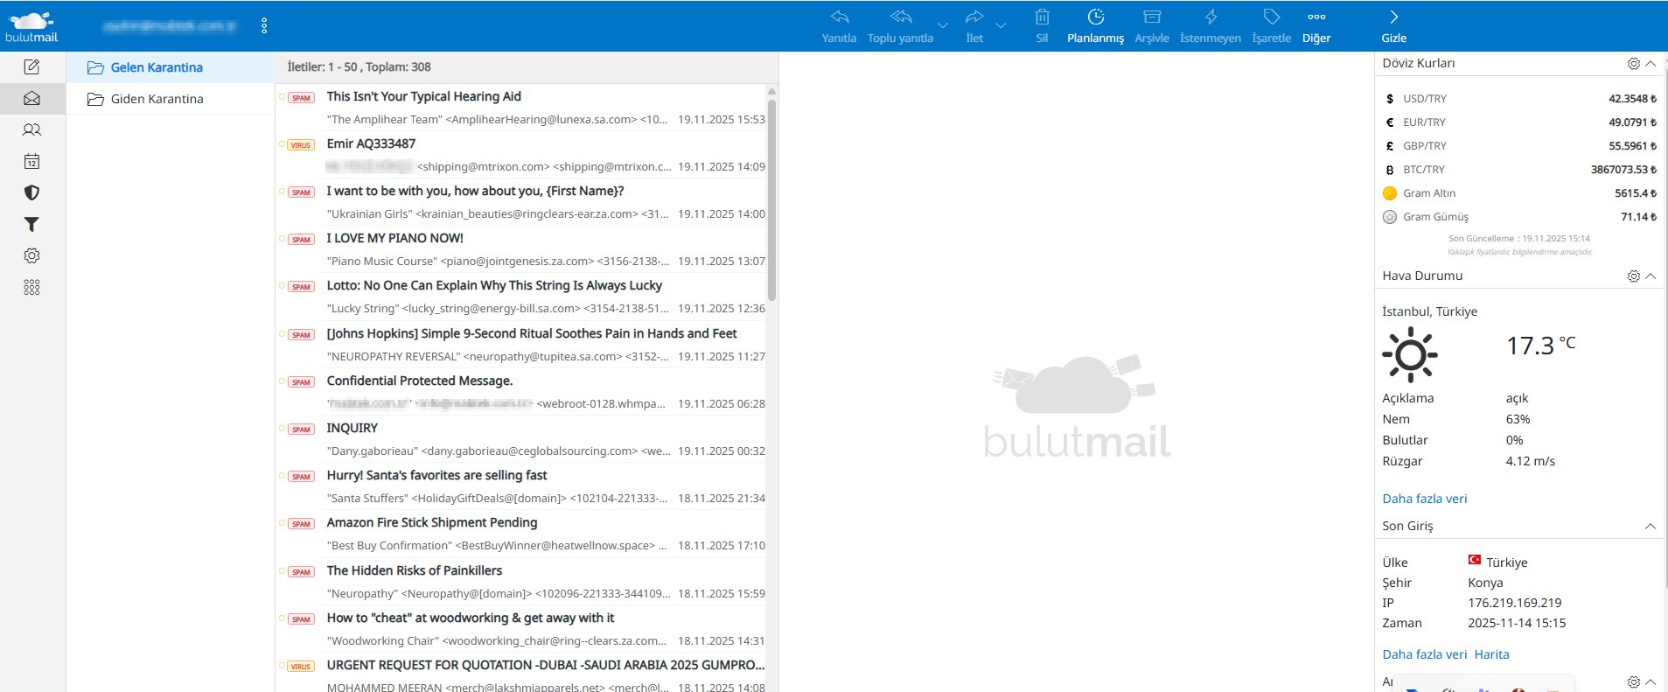Click the İşaretle tag icon
Viewport: 1668px width, 692px height.
[1272, 17]
